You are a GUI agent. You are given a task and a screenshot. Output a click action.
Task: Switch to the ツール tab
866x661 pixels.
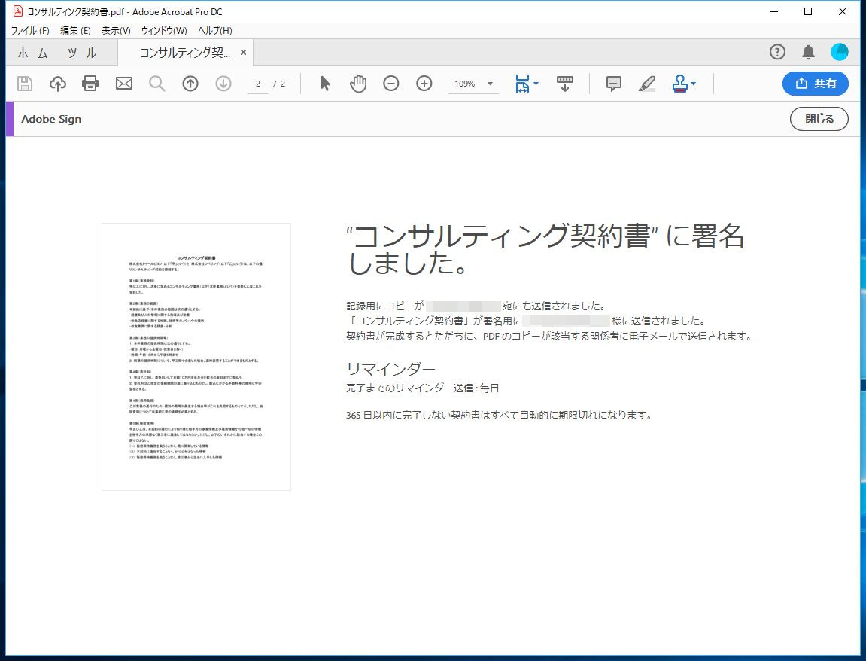tap(81, 53)
